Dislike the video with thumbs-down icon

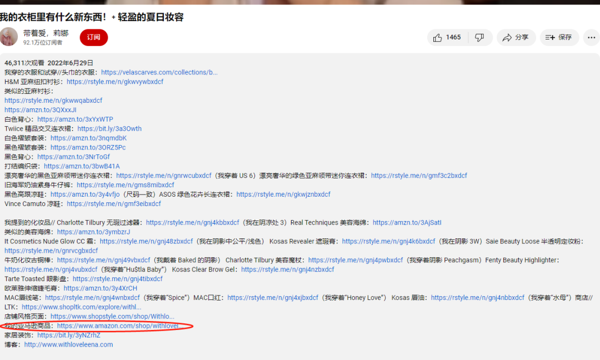pyautogui.click(x=479, y=37)
